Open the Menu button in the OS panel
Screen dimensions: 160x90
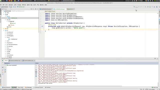(2, 1)
